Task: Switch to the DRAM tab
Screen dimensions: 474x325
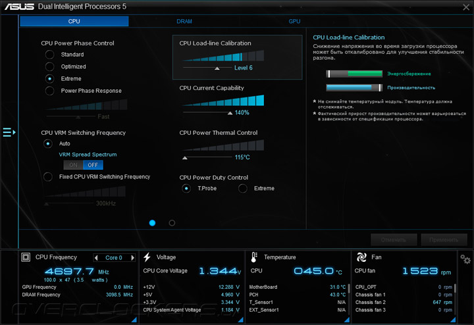Action: pyautogui.click(x=184, y=21)
